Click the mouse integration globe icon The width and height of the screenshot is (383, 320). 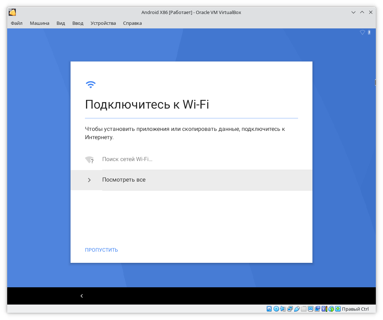(331, 309)
